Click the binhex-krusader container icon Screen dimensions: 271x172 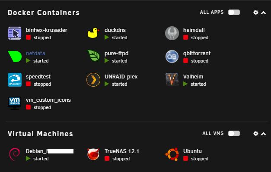[x=15, y=33]
